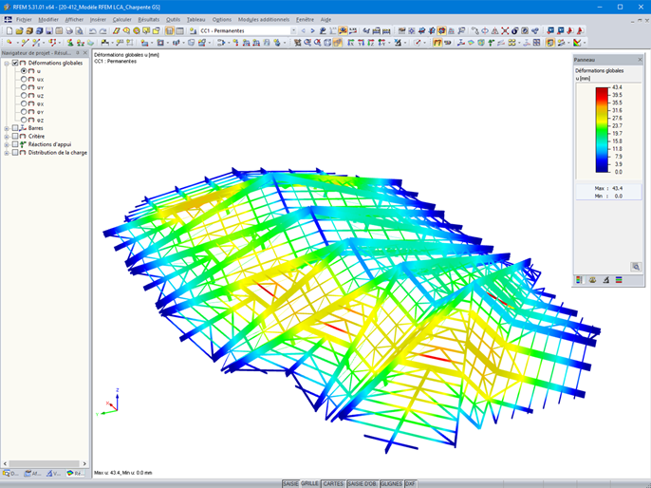The height and width of the screenshot is (488, 651).
Task: Toggle the GLIGNES status bar button
Action: 391,484
